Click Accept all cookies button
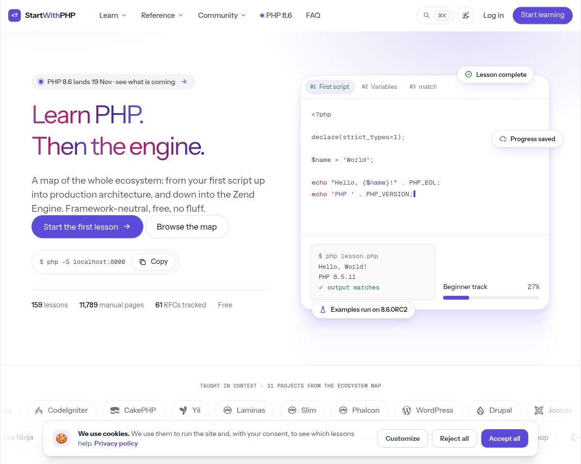This screenshot has height=464, width=581. [x=505, y=438]
